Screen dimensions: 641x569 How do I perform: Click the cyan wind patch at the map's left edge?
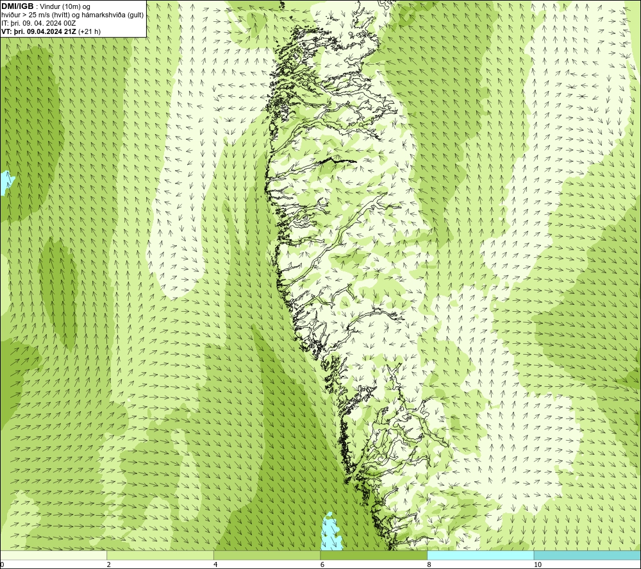click(6, 183)
